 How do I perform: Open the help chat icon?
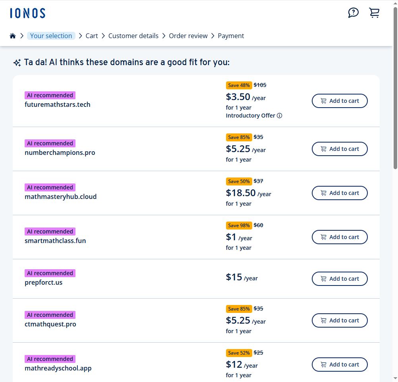point(353,13)
